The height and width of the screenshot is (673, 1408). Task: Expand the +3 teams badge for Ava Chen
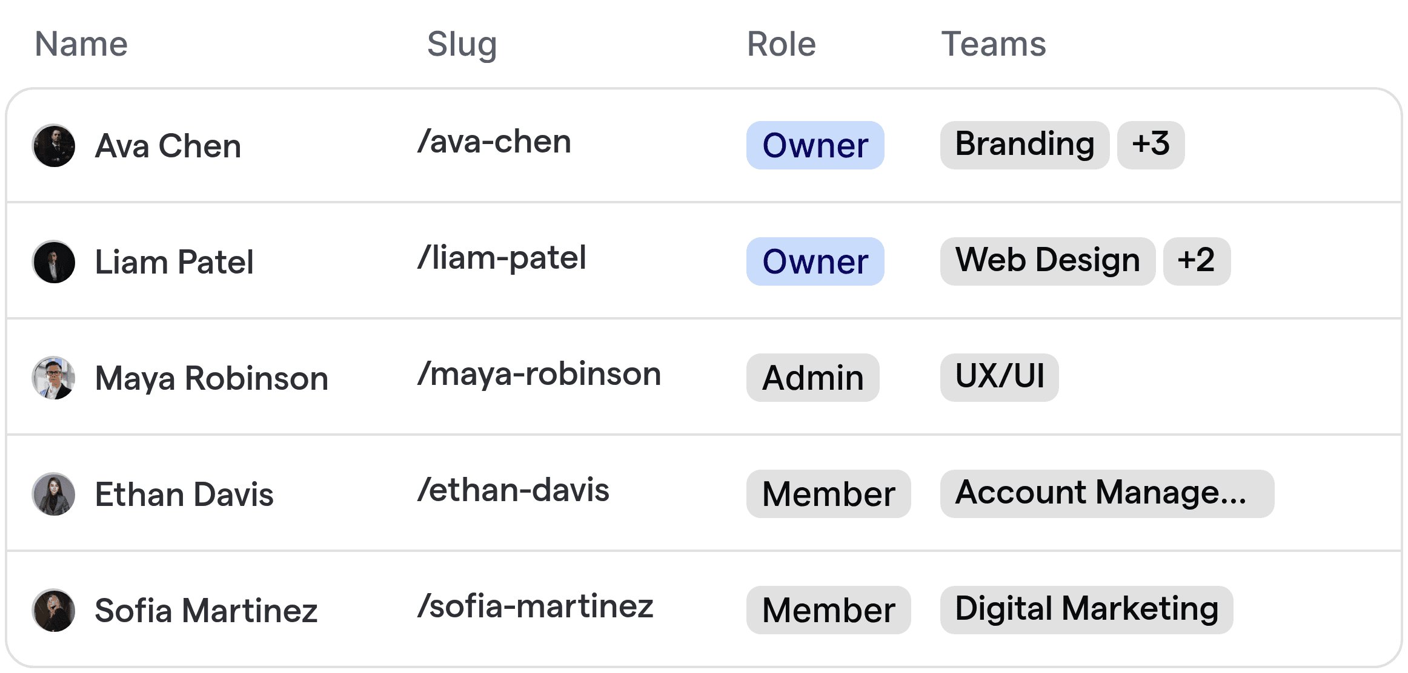tap(1150, 145)
